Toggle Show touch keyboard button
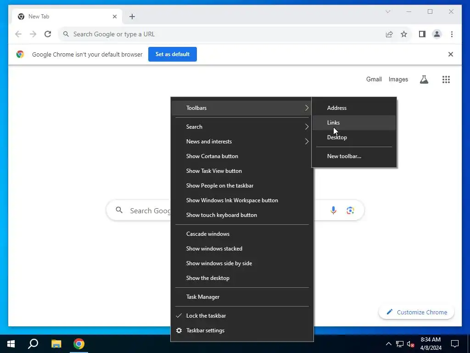This screenshot has height=353, width=470. click(242, 215)
